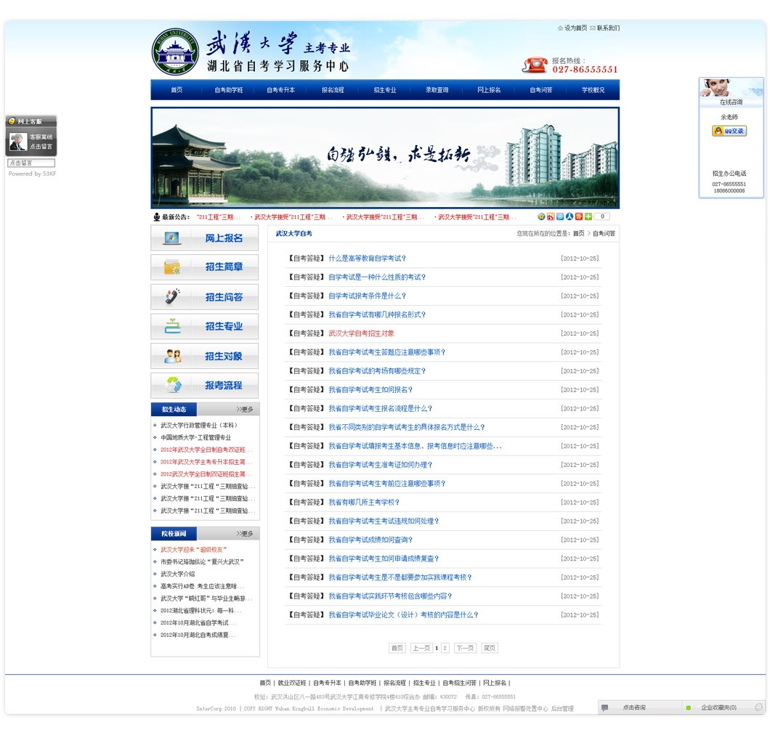Click the customer service avatar photo
Image resolution: width=770 pixels, height=735 pixels.
click(x=18, y=142)
